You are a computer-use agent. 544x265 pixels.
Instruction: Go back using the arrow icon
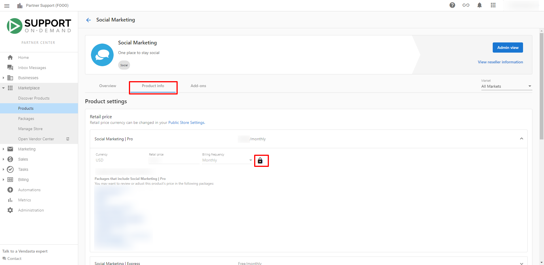tap(88, 20)
